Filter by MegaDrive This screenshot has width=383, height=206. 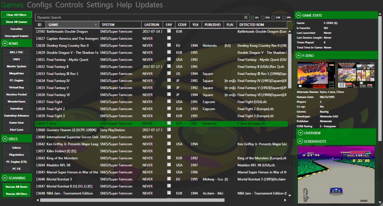[x=17, y=73]
